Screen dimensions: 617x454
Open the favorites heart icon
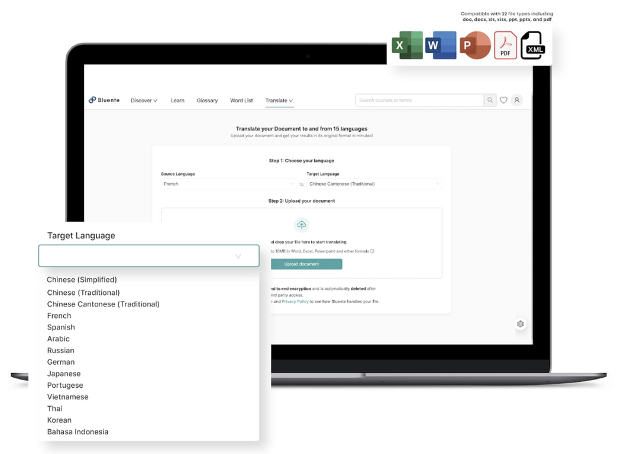coord(503,100)
